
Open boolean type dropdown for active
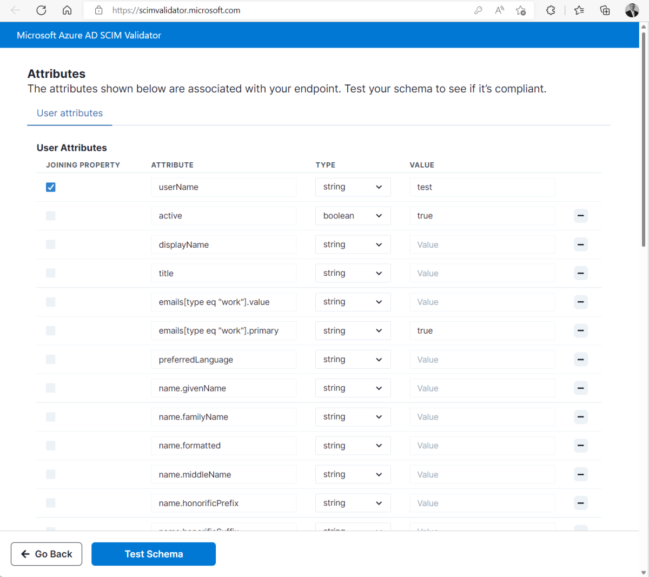coord(353,216)
